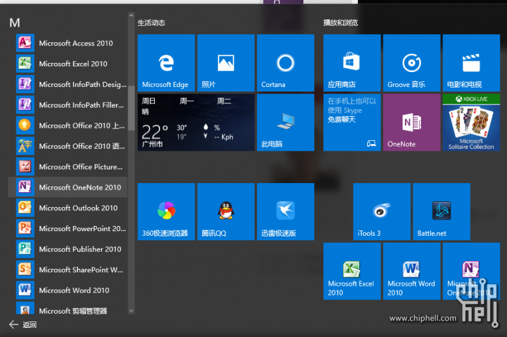Open the 照片 photos tile
Image resolution: width=507 pixels, height=337 pixels.
(x=226, y=63)
